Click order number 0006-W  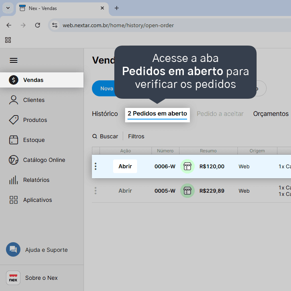click(165, 166)
